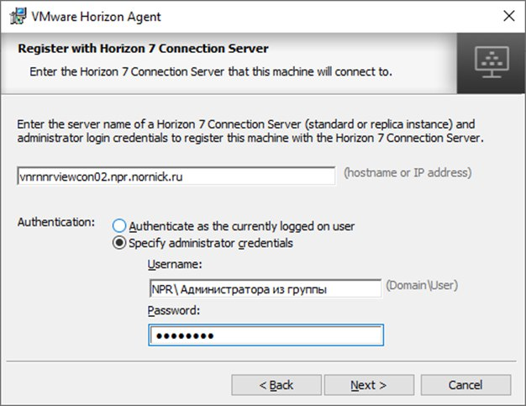Select "Authenticate as the currently logged on user"
526x406 pixels.
(119, 226)
